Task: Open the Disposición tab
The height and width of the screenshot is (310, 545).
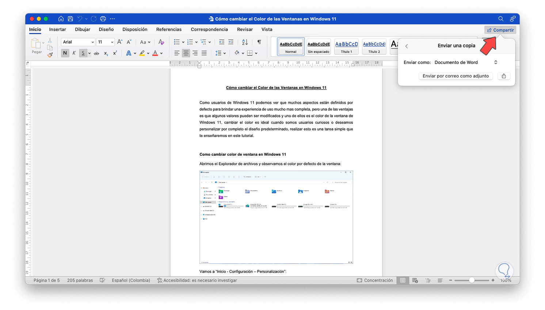Action: coord(135,30)
